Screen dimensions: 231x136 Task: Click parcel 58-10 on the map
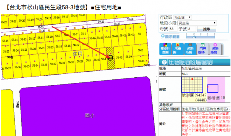click(x=49, y=37)
